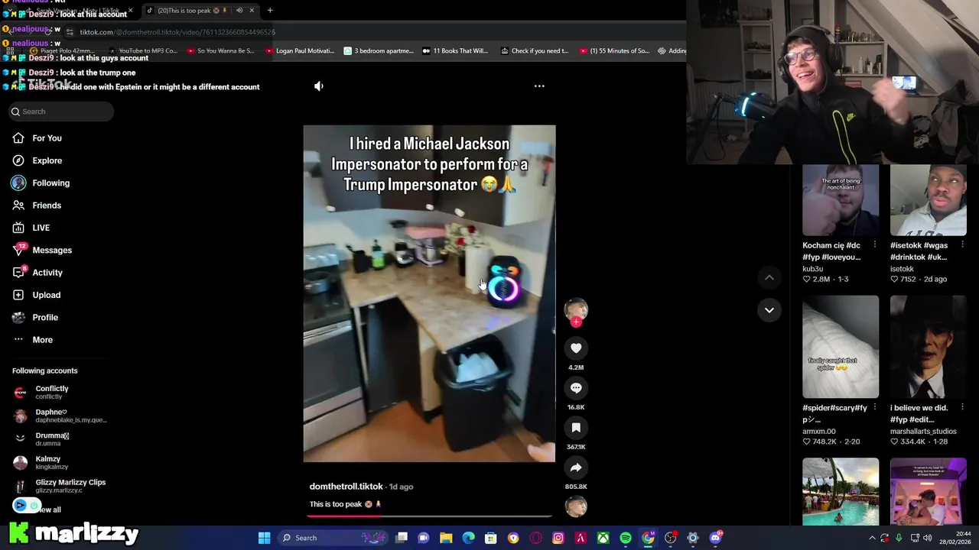The height and width of the screenshot is (550, 979).
Task: Open the Windows Start menu
Action: (264, 538)
